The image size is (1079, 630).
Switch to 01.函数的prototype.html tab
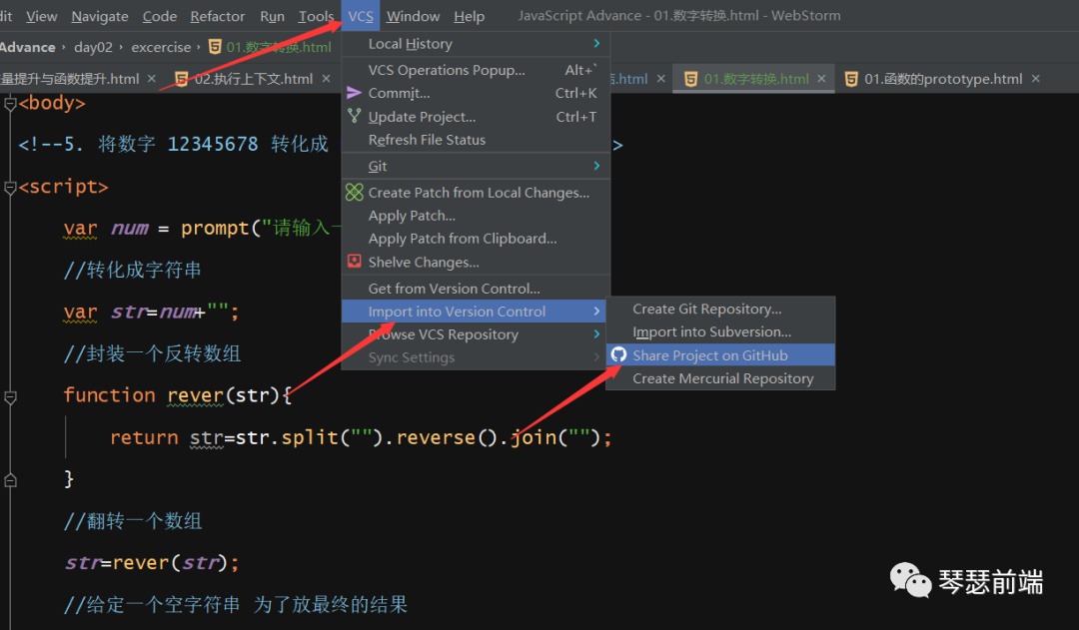pos(943,79)
